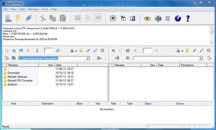Open the Tools menu
Viewport: 216px width, 130px height.
click(45, 9)
